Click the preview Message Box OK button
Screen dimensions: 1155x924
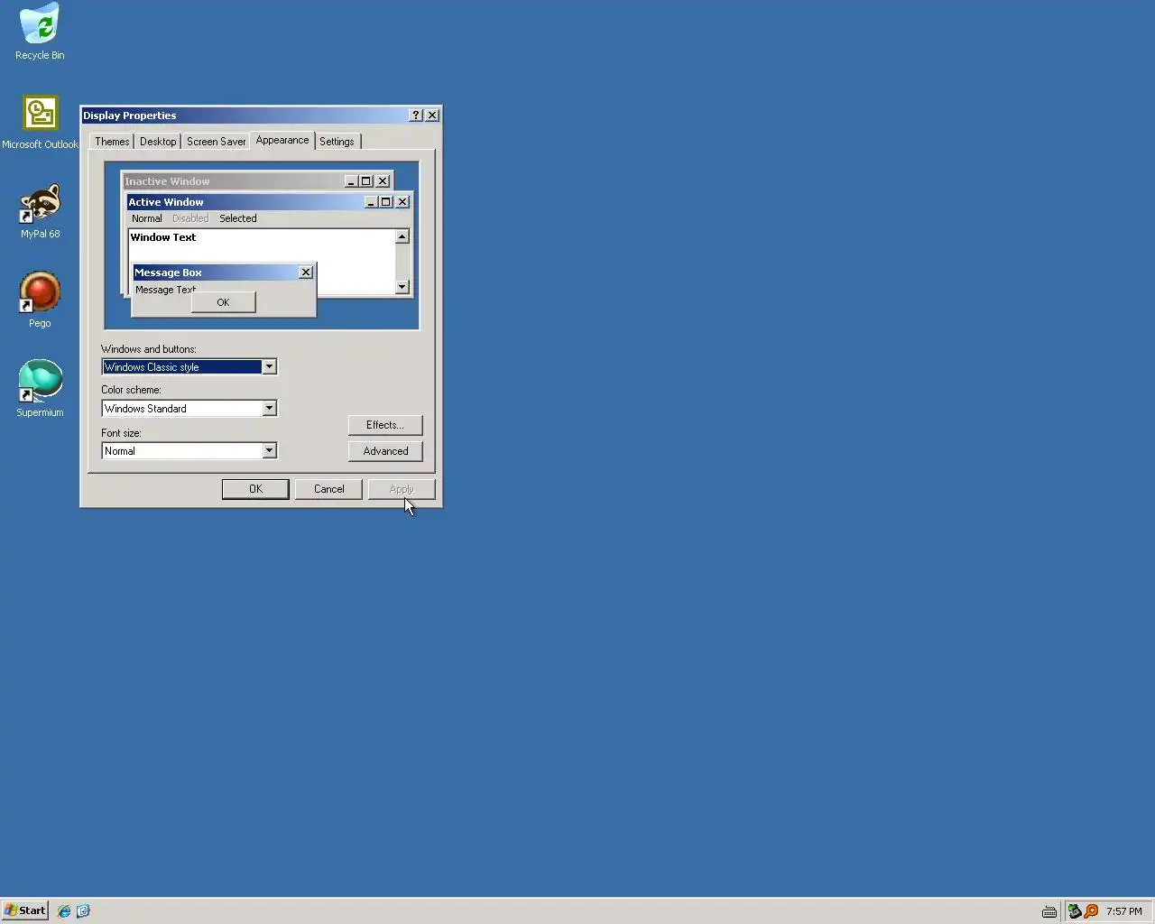click(x=223, y=302)
